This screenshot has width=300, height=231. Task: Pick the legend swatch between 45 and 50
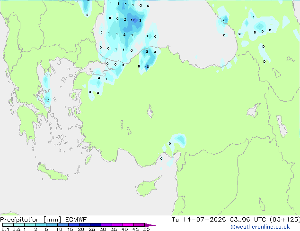coord(139,225)
